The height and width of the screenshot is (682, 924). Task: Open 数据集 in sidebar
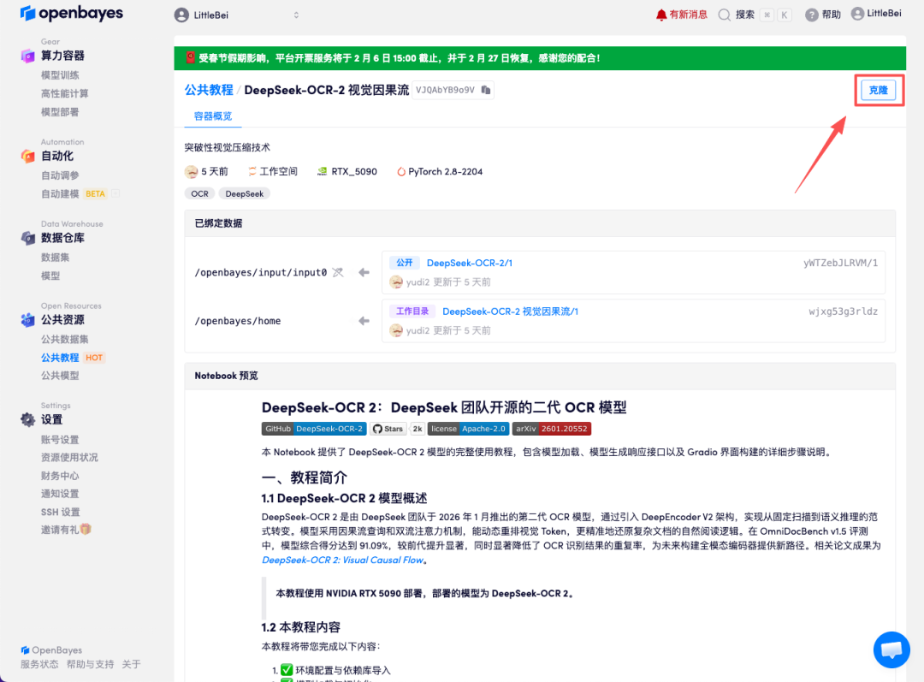click(56, 257)
